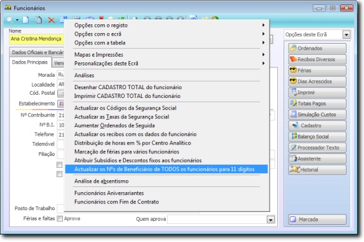Click the new record page icon
Screen dimensions: 364x242
(26, 20)
